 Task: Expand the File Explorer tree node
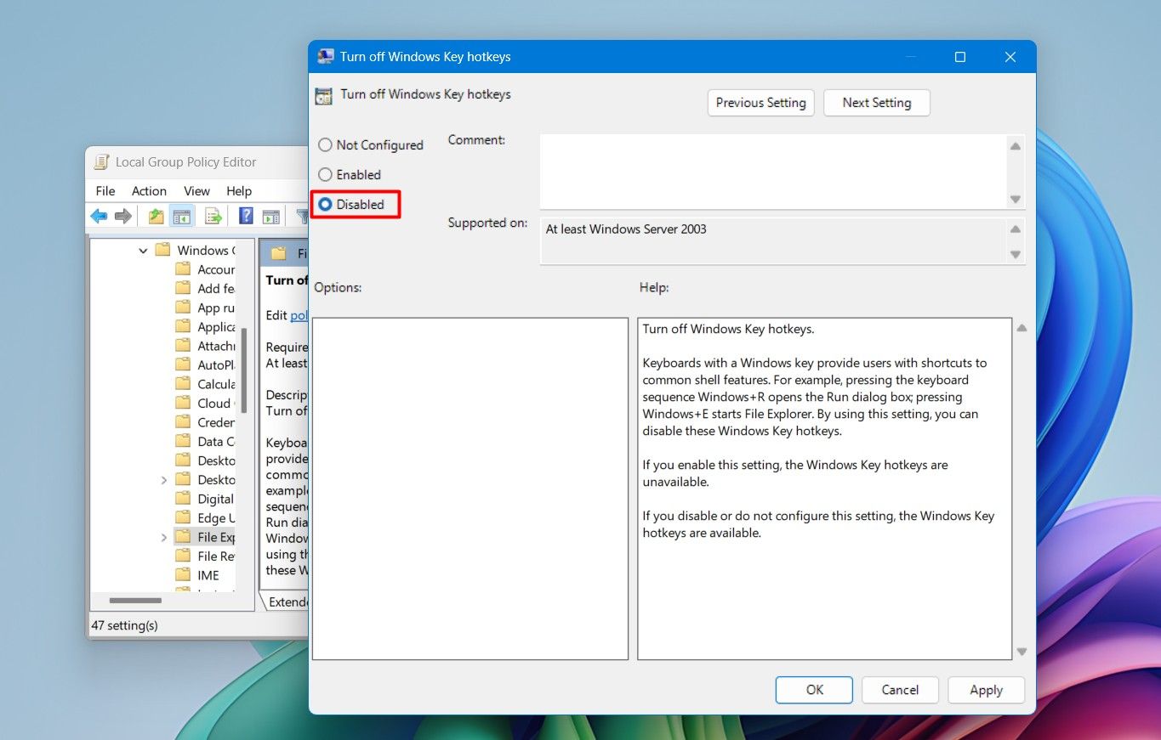[x=163, y=538]
